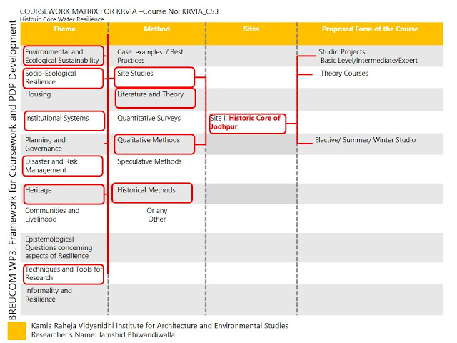This screenshot has height=343, width=457.
Task: Select the Quantitative Surveys method text
Action: pyautogui.click(x=149, y=119)
